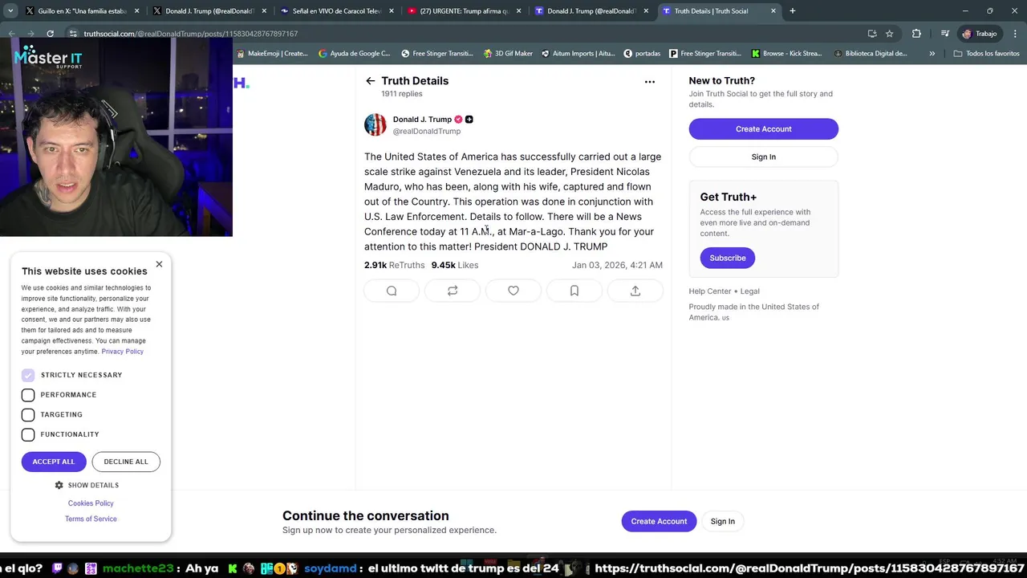The width and height of the screenshot is (1027, 578).
Task: Enable the Targeting cookies checkbox
Action: [x=28, y=414]
